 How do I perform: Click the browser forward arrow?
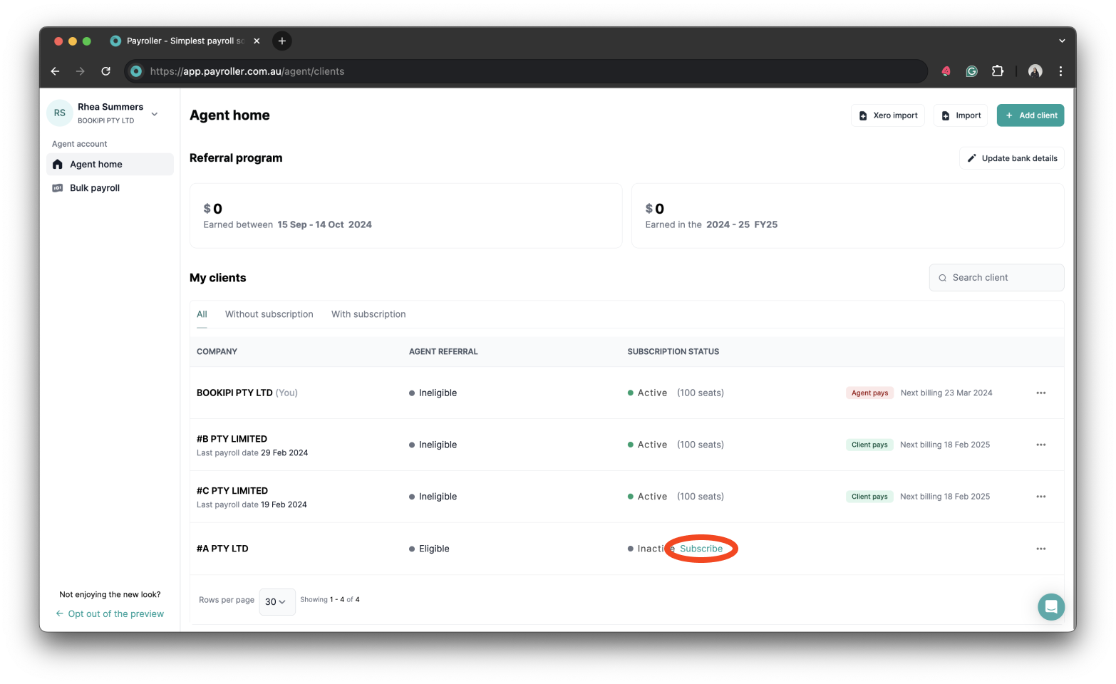point(81,71)
